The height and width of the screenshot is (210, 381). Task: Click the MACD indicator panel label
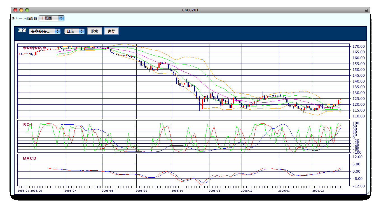tap(30, 158)
